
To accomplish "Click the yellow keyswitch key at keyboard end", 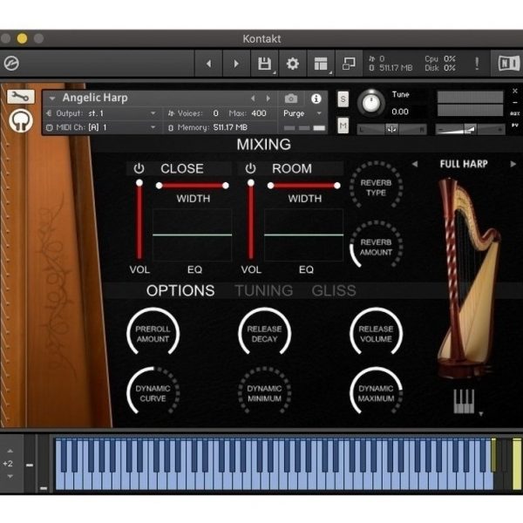I will pos(517,464).
